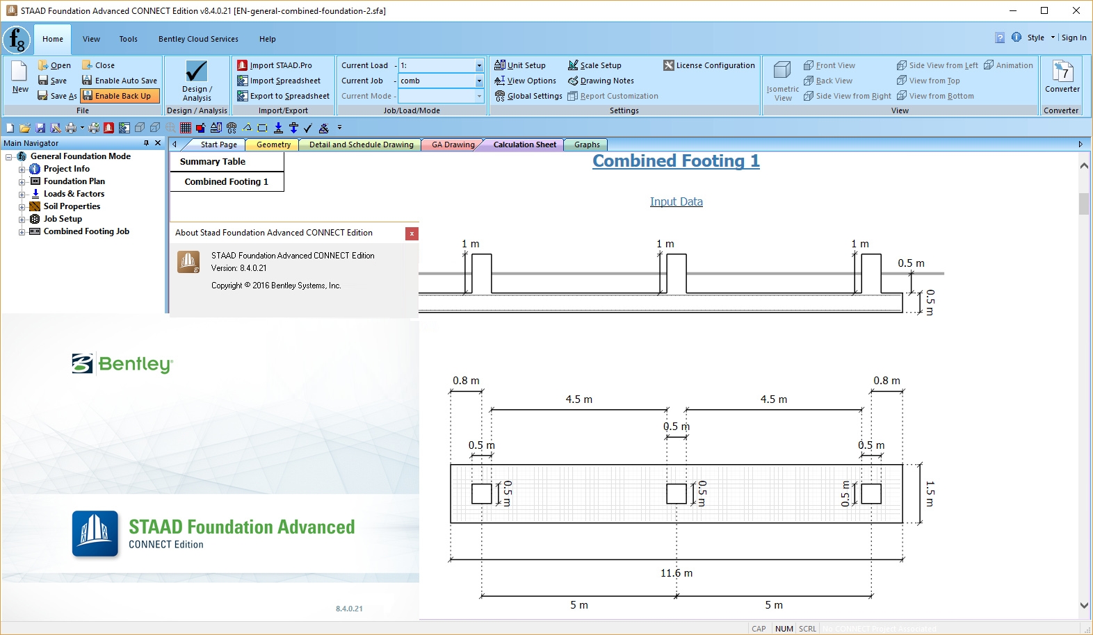This screenshot has width=1093, height=635.
Task: Expand the Loads & Factors tree node
Action: point(22,194)
